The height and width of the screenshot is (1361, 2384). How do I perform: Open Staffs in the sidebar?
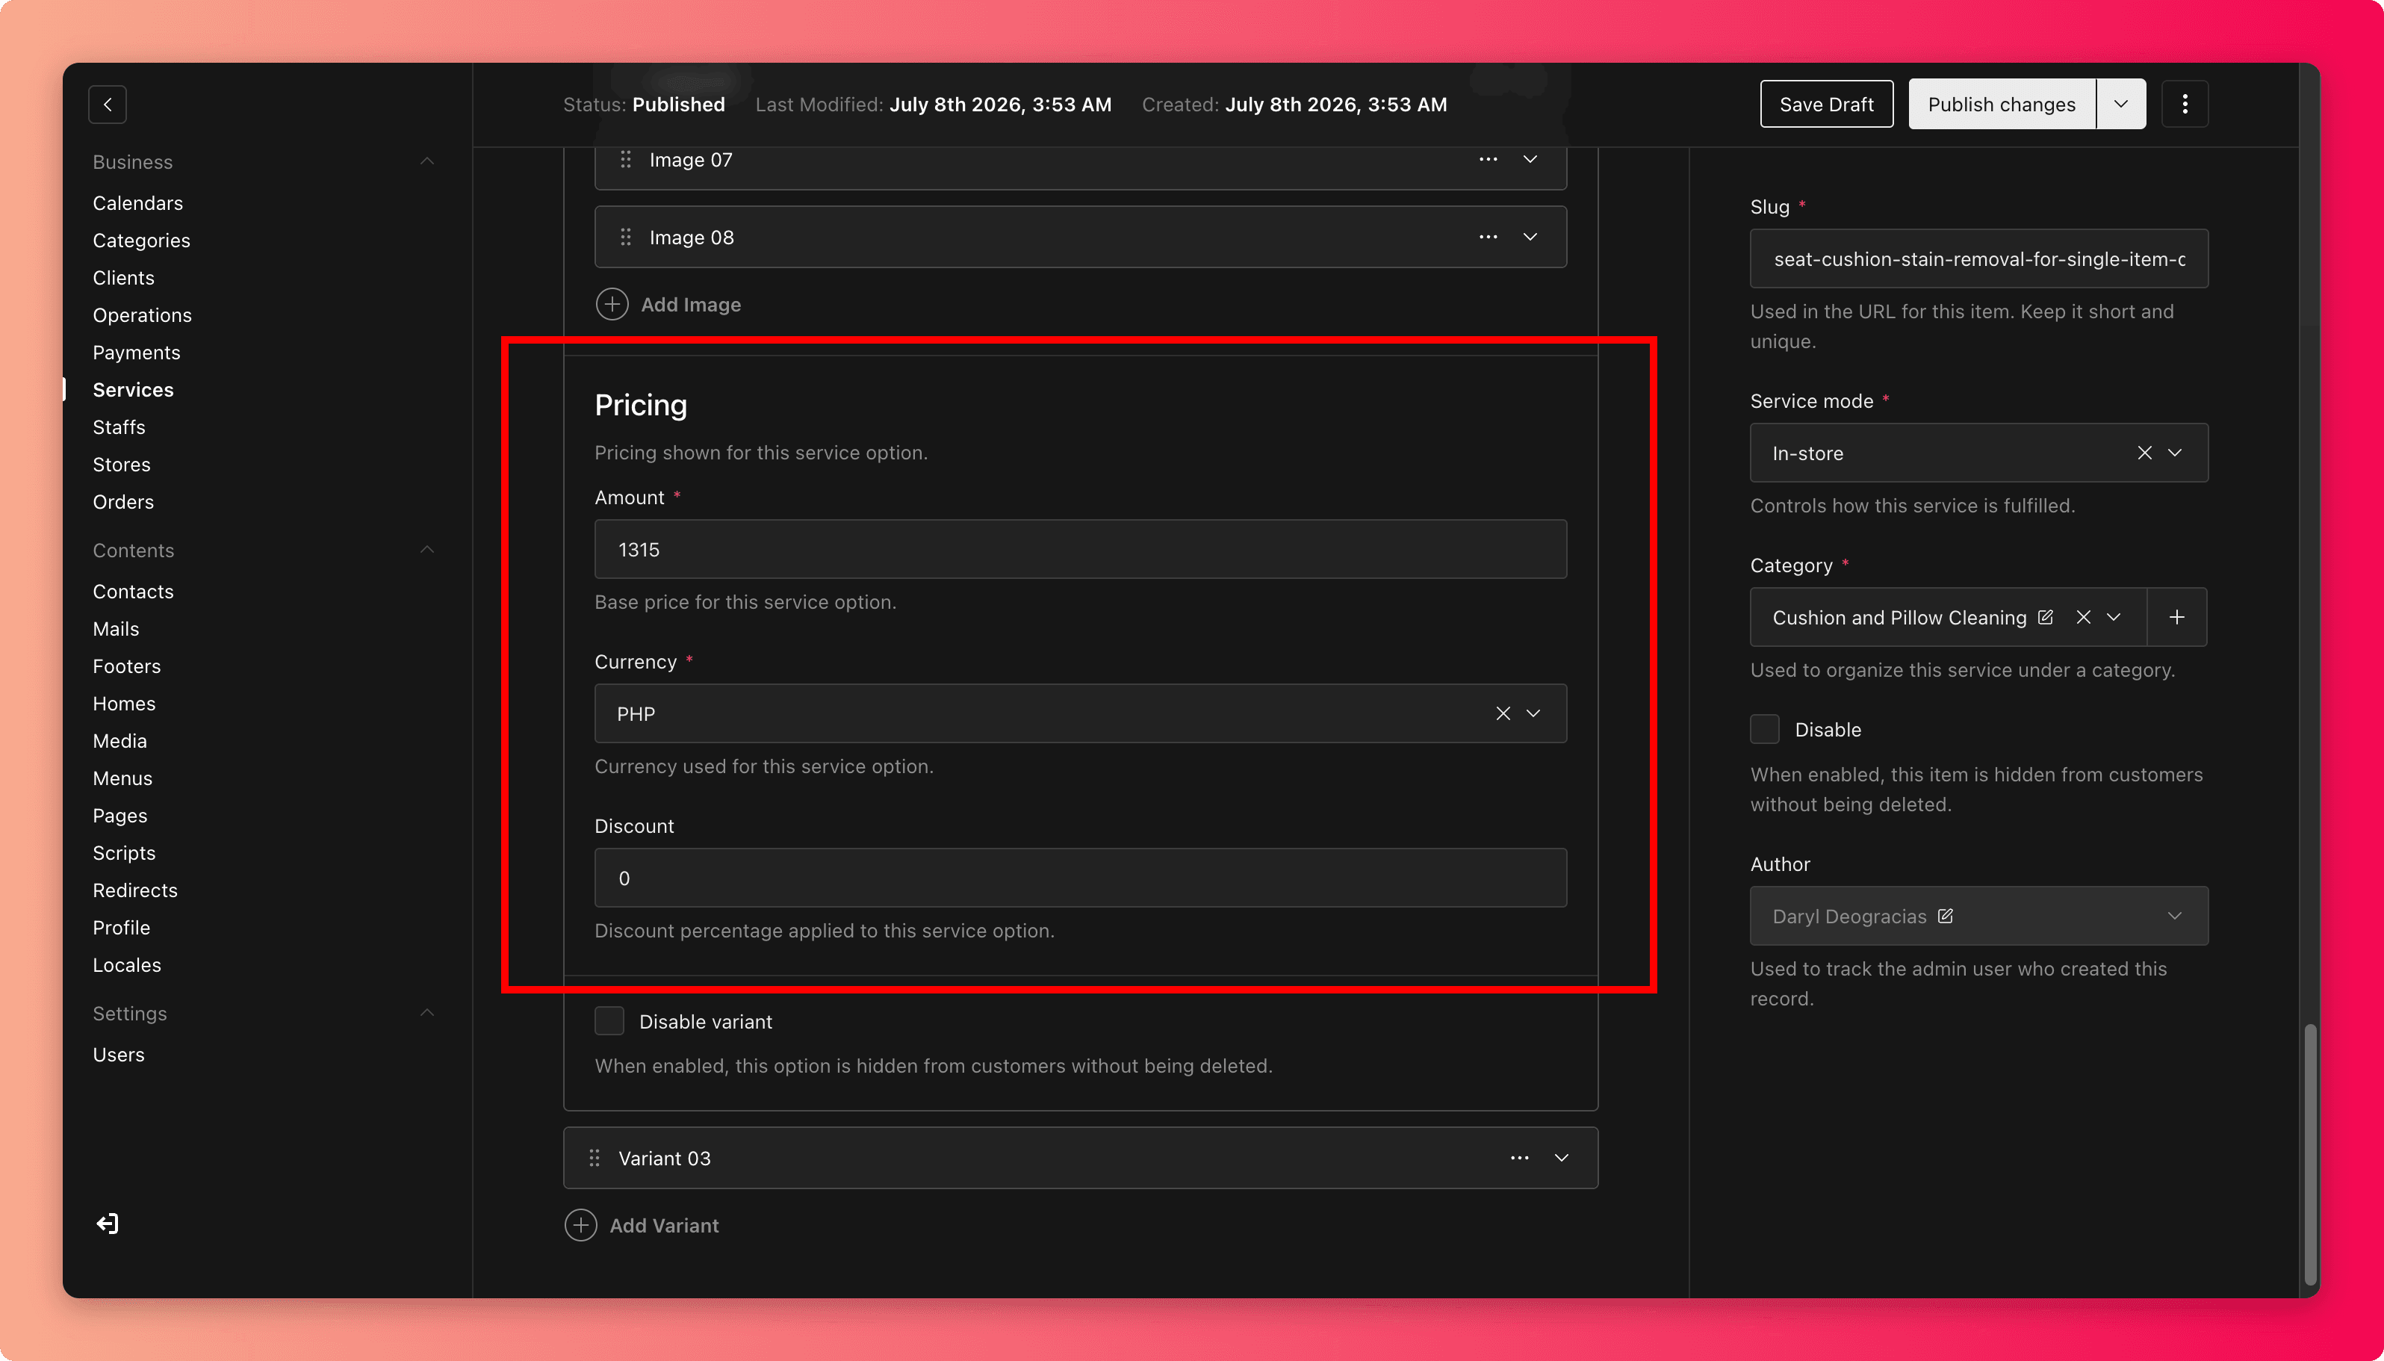(x=119, y=427)
